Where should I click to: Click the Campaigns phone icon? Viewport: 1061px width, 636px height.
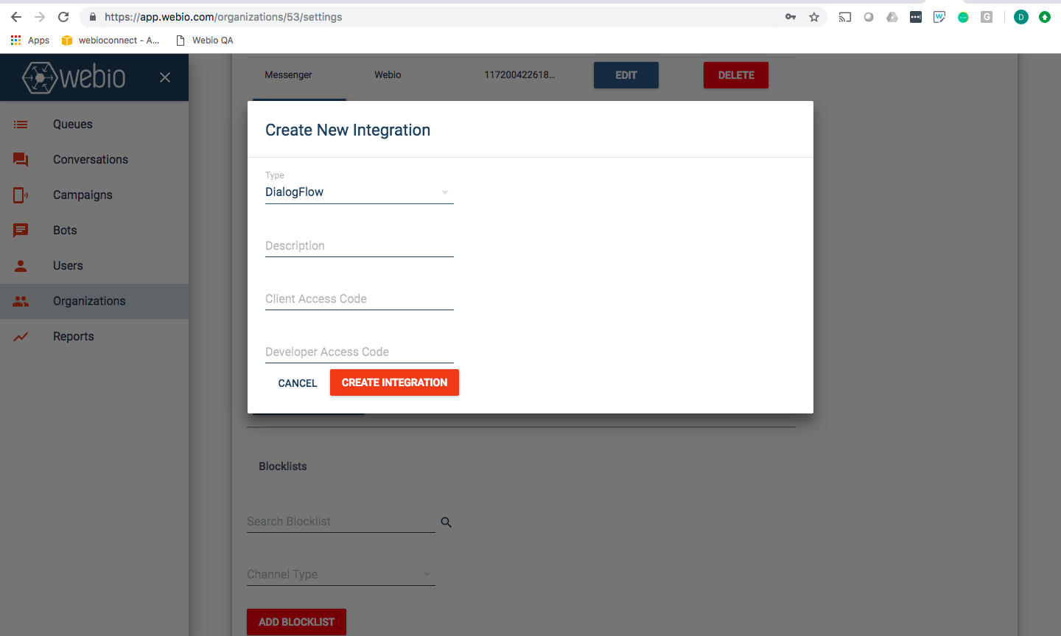coord(21,195)
